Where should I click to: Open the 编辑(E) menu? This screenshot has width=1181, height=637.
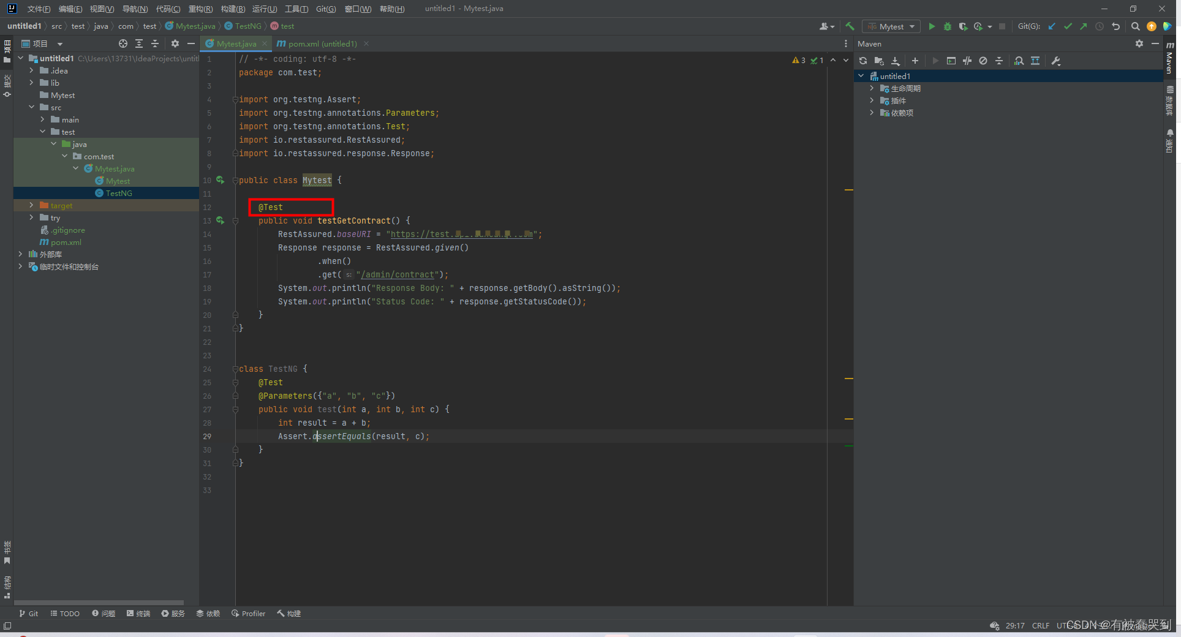click(70, 9)
